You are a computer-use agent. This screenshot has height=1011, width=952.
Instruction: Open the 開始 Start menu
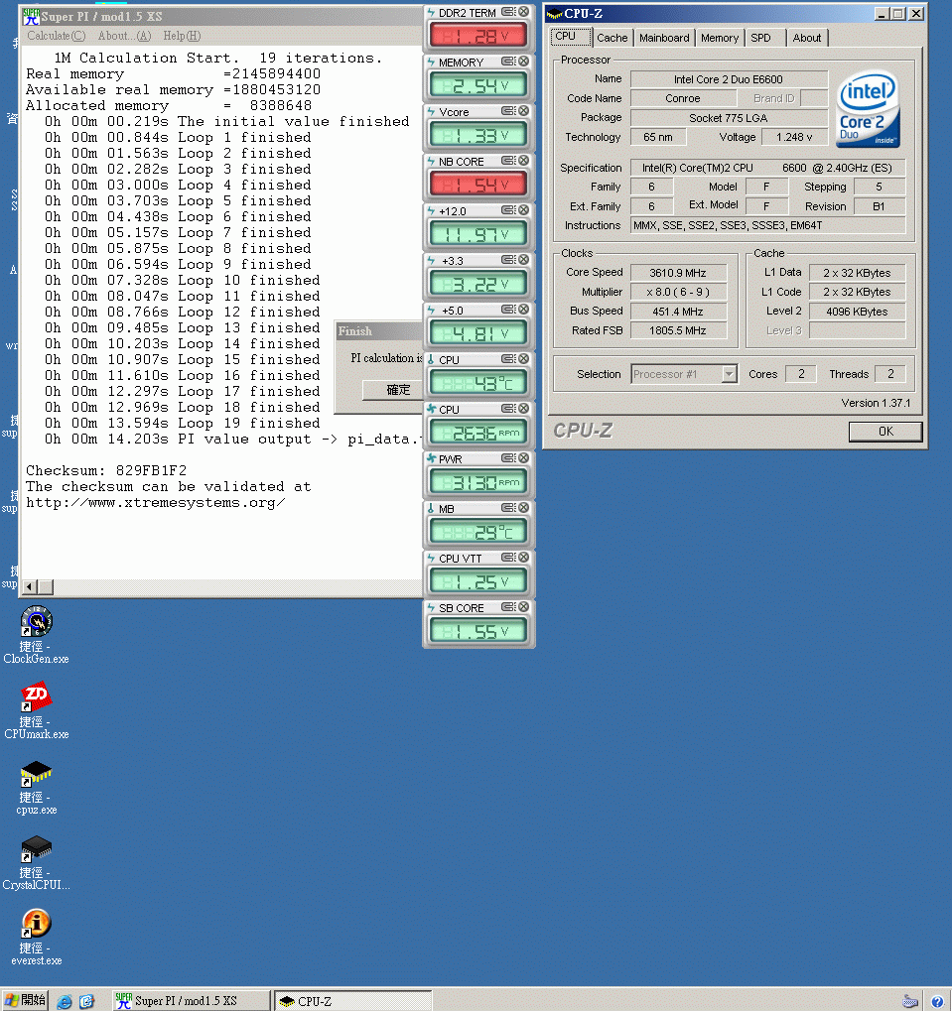pyautogui.click(x=26, y=1001)
